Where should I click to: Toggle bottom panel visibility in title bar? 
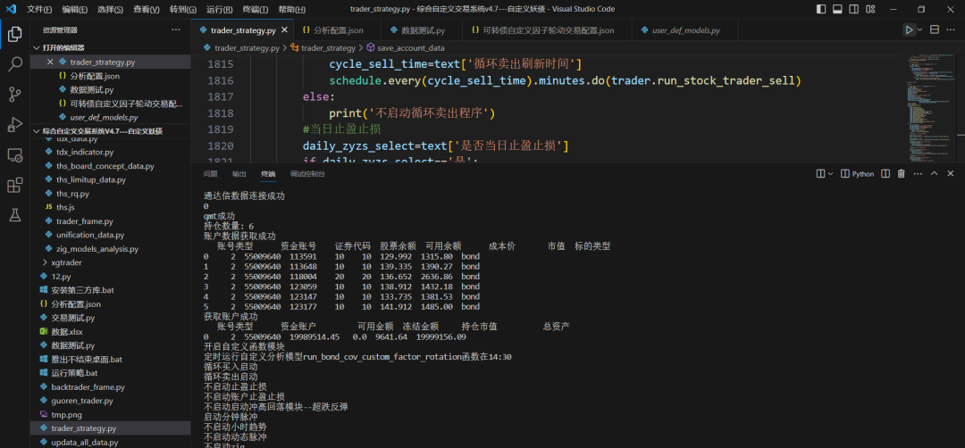pyautogui.click(x=837, y=9)
